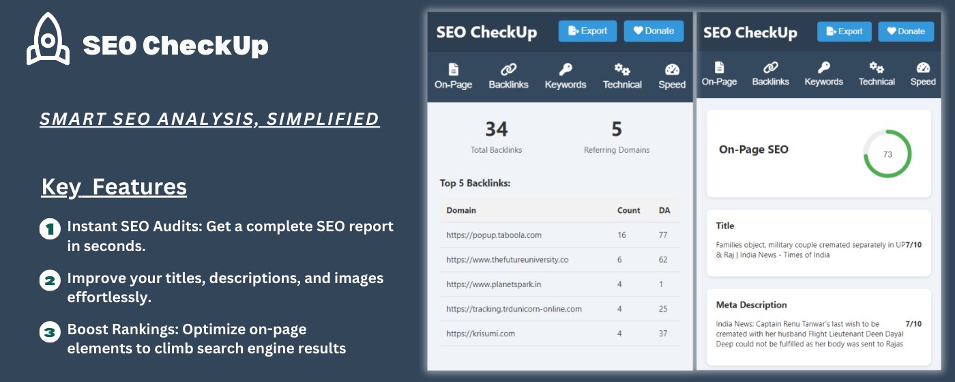Click DA value 37 for krisumi
The width and height of the screenshot is (955, 382).
pos(663,334)
